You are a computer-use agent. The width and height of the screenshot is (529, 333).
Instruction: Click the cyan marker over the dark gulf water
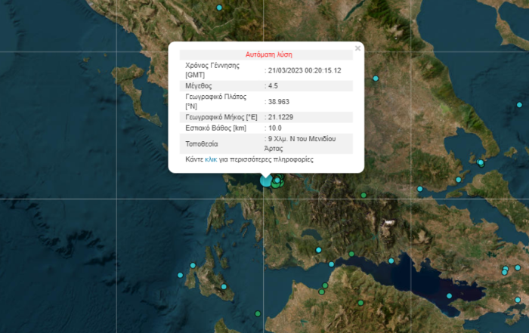449,296
